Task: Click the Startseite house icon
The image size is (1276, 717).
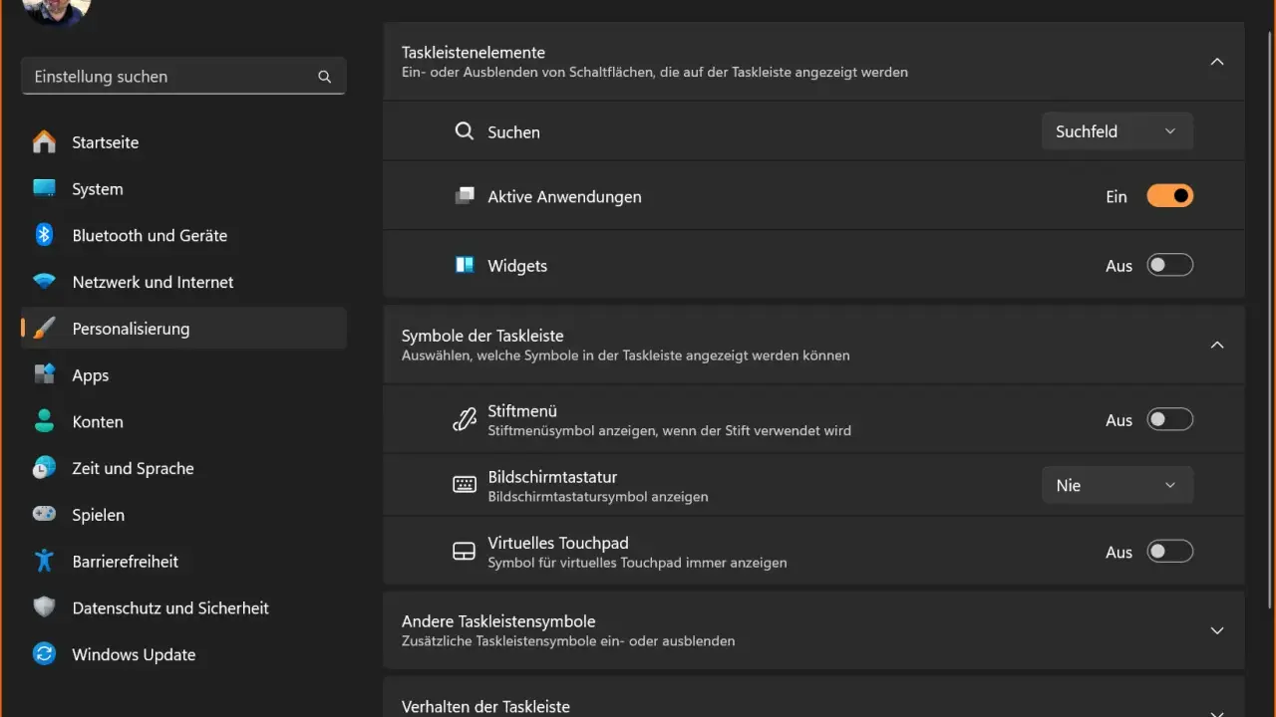Action: [x=44, y=142]
